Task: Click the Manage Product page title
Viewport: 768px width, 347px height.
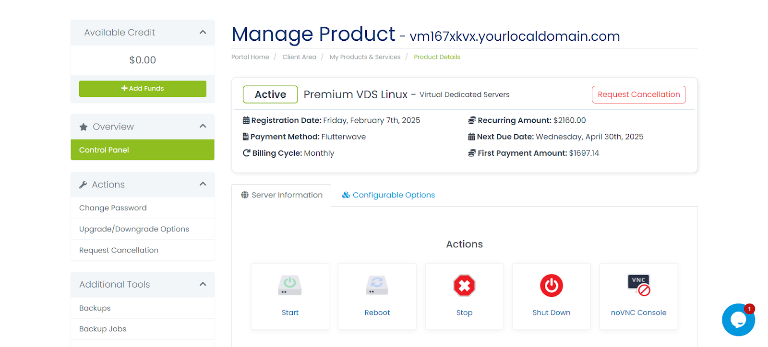Action: pyautogui.click(x=313, y=34)
